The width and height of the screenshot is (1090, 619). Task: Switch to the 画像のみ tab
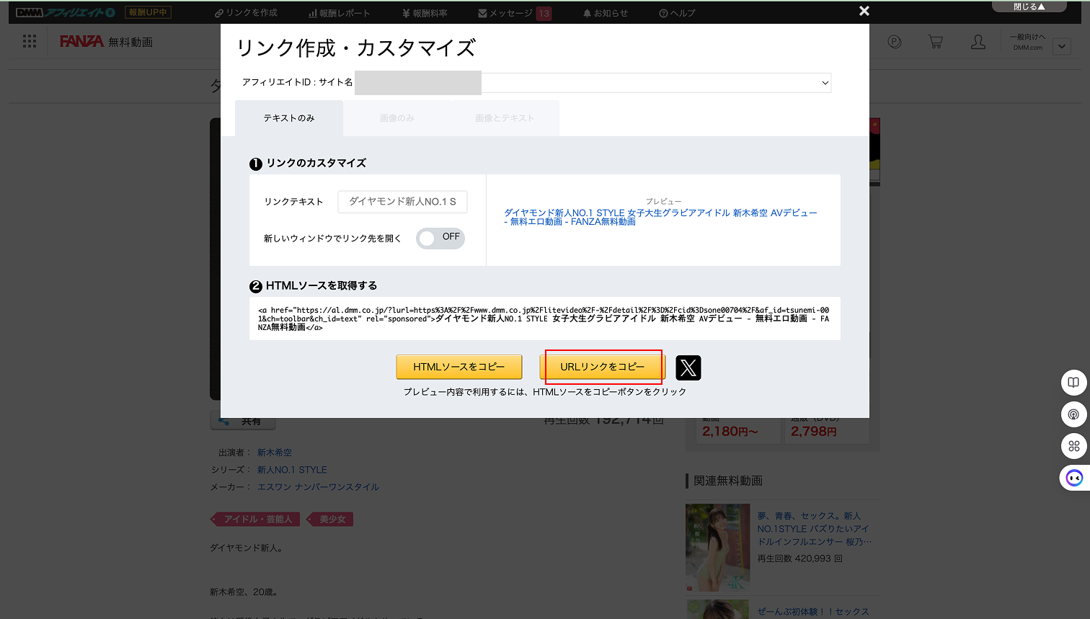coord(397,118)
